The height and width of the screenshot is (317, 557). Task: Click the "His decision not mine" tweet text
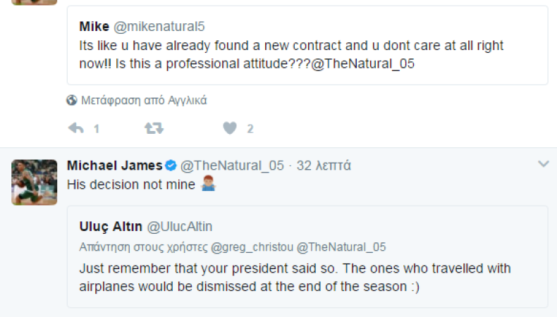point(130,185)
